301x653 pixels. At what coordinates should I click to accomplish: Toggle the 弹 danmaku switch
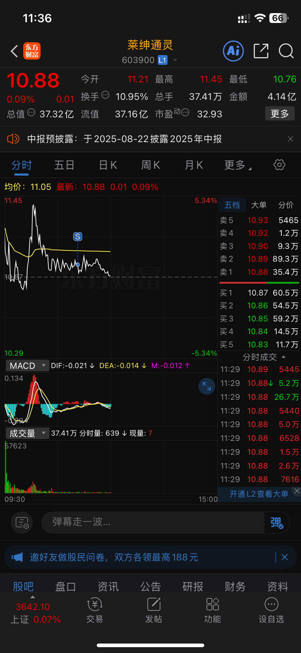click(277, 523)
